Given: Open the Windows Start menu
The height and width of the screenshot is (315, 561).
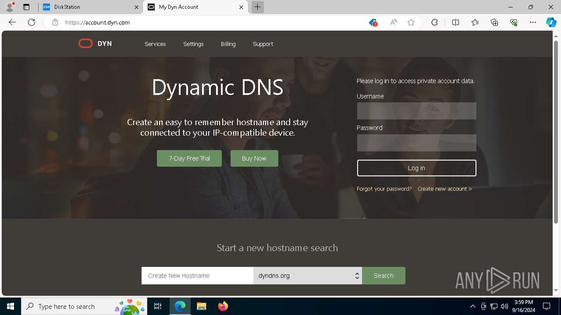Looking at the screenshot, I should pyautogui.click(x=11, y=306).
